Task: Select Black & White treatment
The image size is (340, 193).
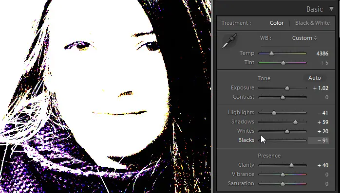Action: [x=312, y=23]
